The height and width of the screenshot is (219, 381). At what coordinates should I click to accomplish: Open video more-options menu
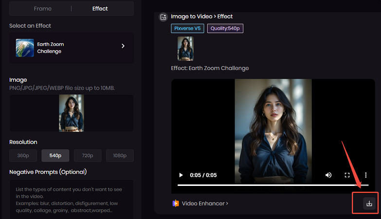pyautogui.click(x=365, y=175)
